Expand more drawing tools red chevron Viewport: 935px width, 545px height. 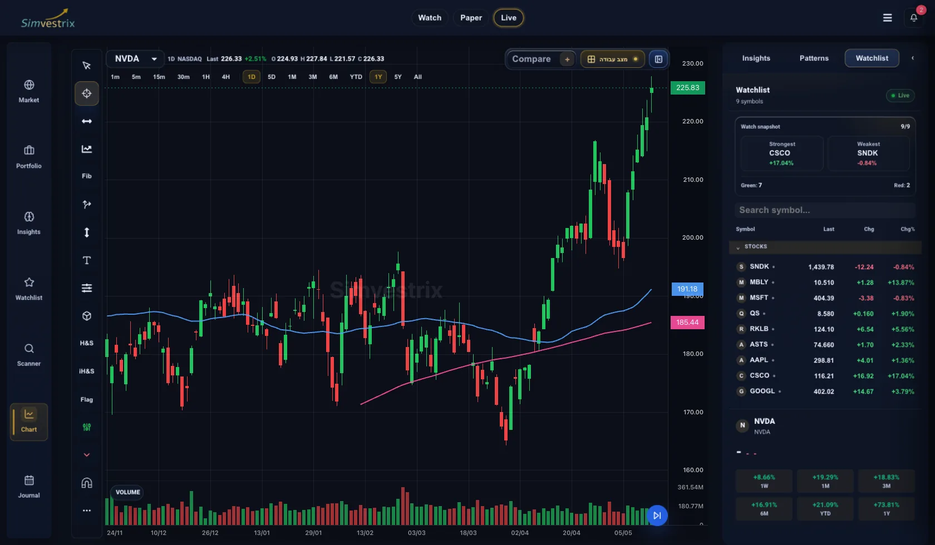pos(87,455)
